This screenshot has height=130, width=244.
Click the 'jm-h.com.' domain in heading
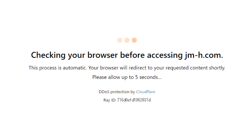tap(204, 55)
